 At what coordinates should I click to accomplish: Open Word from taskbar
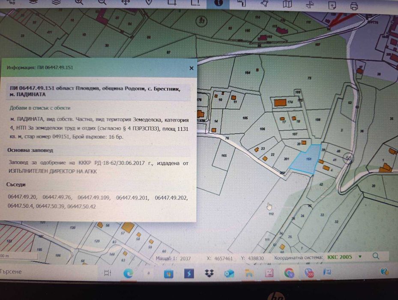(327, 272)
